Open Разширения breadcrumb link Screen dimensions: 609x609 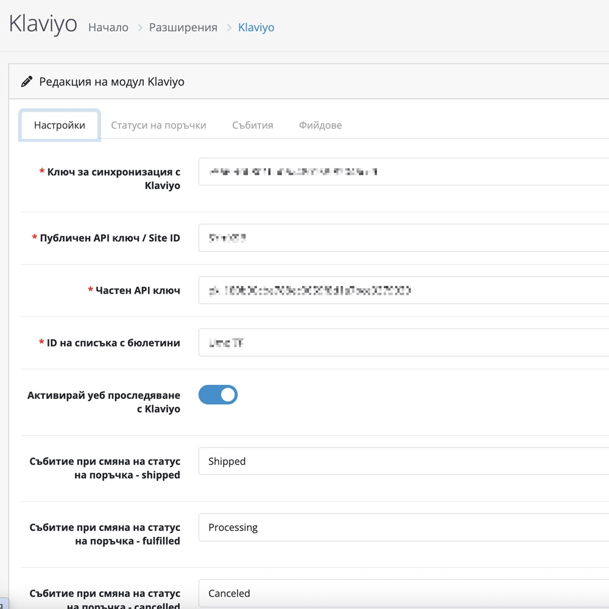coord(183,27)
